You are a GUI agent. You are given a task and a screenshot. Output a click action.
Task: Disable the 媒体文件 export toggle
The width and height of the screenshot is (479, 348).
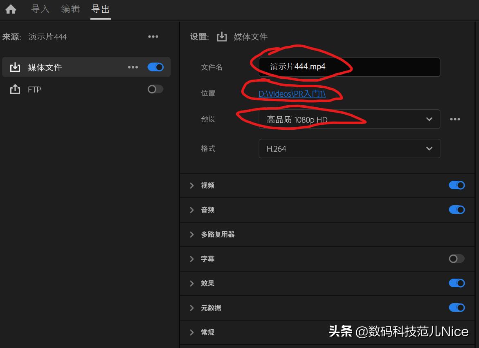(155, 67)
